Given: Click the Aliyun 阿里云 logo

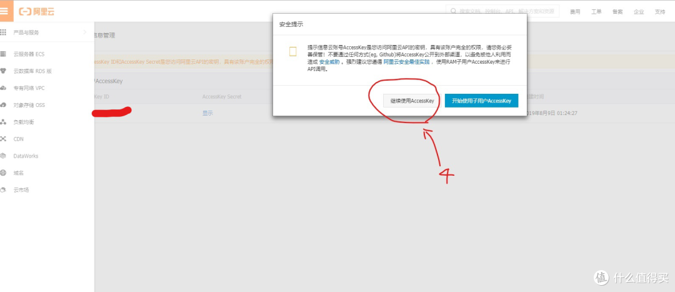Looking at the screenshot, I should (37, 12).
